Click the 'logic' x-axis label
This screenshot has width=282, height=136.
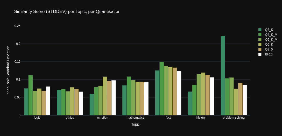click(37, 118)
